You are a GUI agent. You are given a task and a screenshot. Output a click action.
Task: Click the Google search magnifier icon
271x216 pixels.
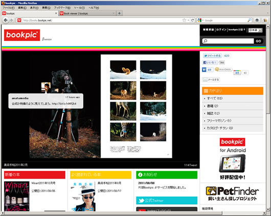point(249,20)
